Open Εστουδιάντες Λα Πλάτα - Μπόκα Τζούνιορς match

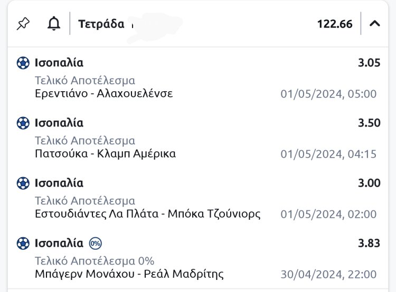coord(147,213)
